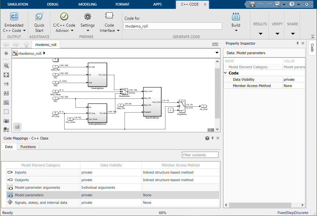Select the Inports row in Code Mappings

20,172
